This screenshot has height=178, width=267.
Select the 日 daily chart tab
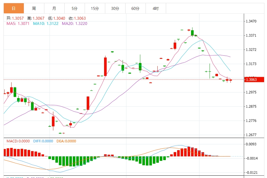tap(14, 8)
